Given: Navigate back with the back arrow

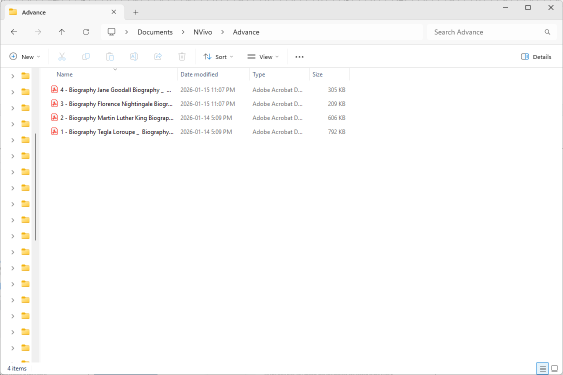Looking at the screenshot, I should [x=14, y=32].
